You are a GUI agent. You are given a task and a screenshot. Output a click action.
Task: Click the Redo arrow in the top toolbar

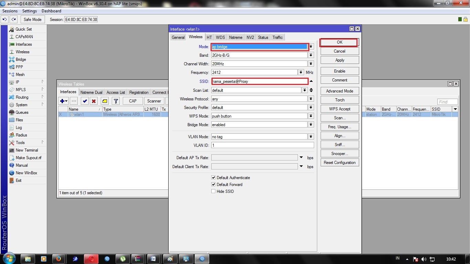13,20
